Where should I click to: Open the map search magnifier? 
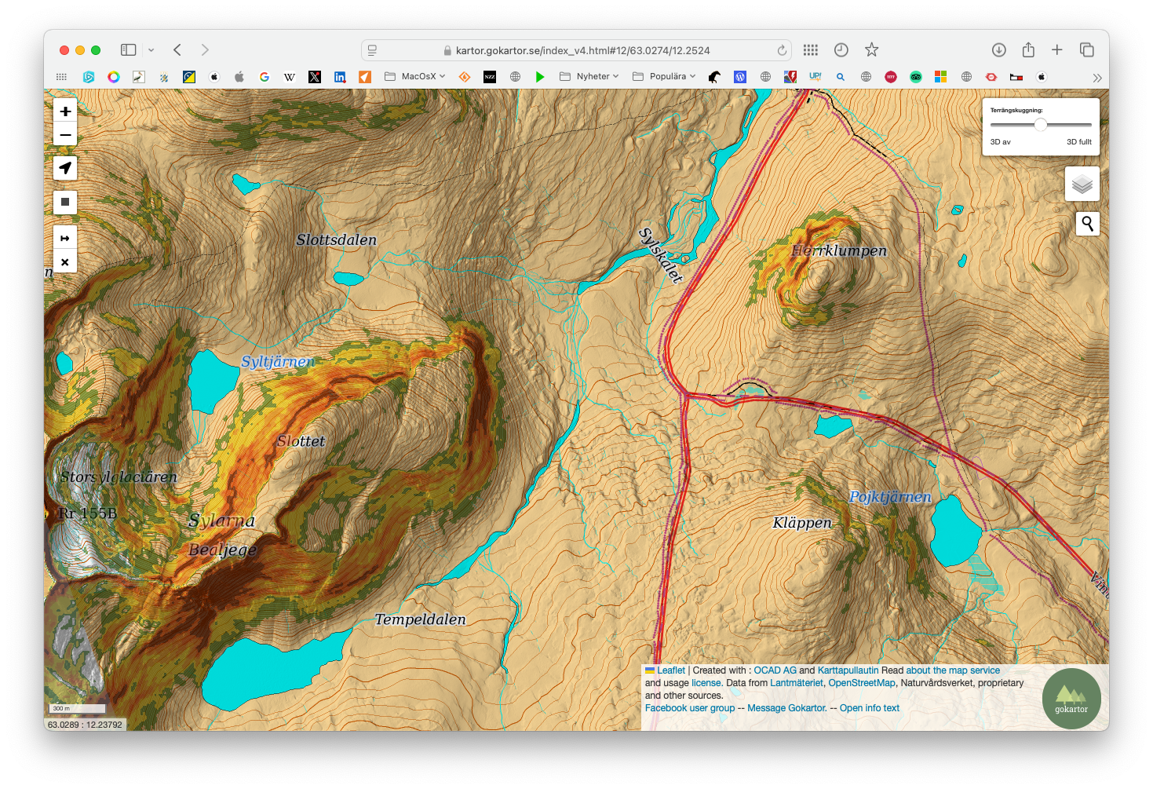point(1087,224)
